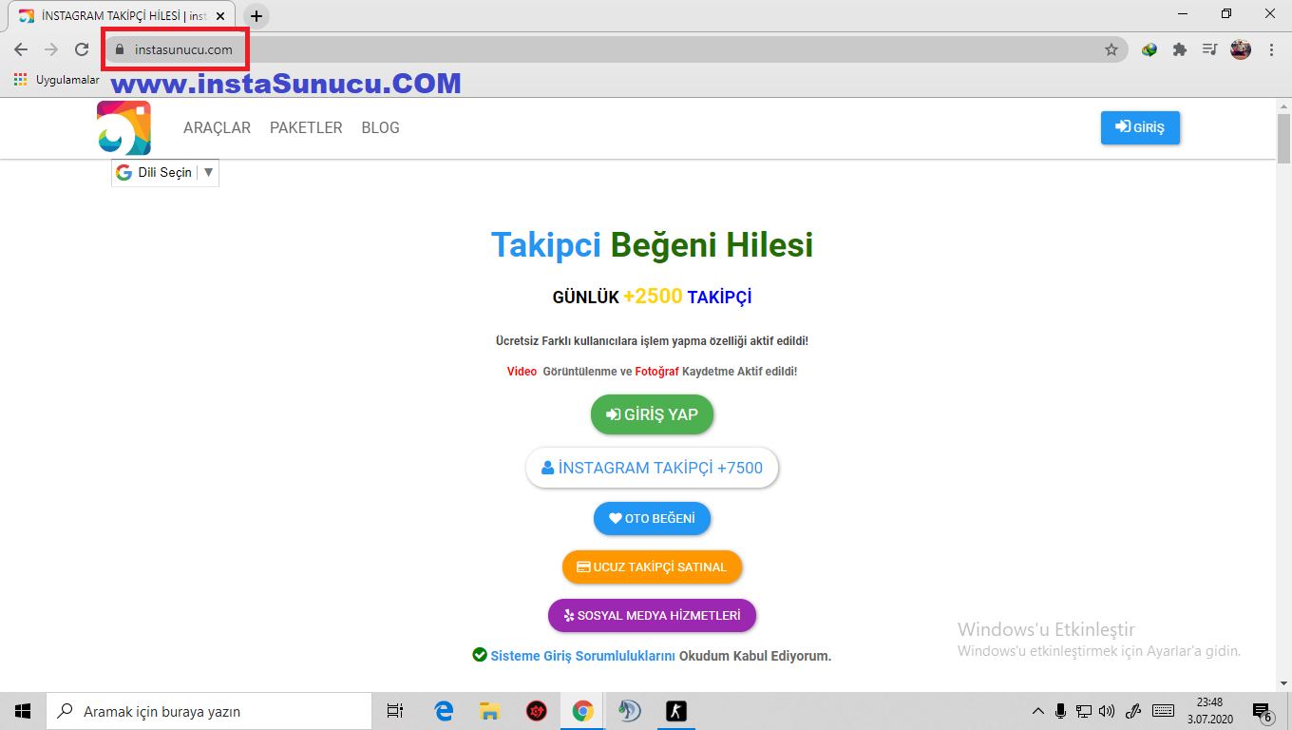Open the volume control in system tray
1292x730 pixels.
(1107, 711)
